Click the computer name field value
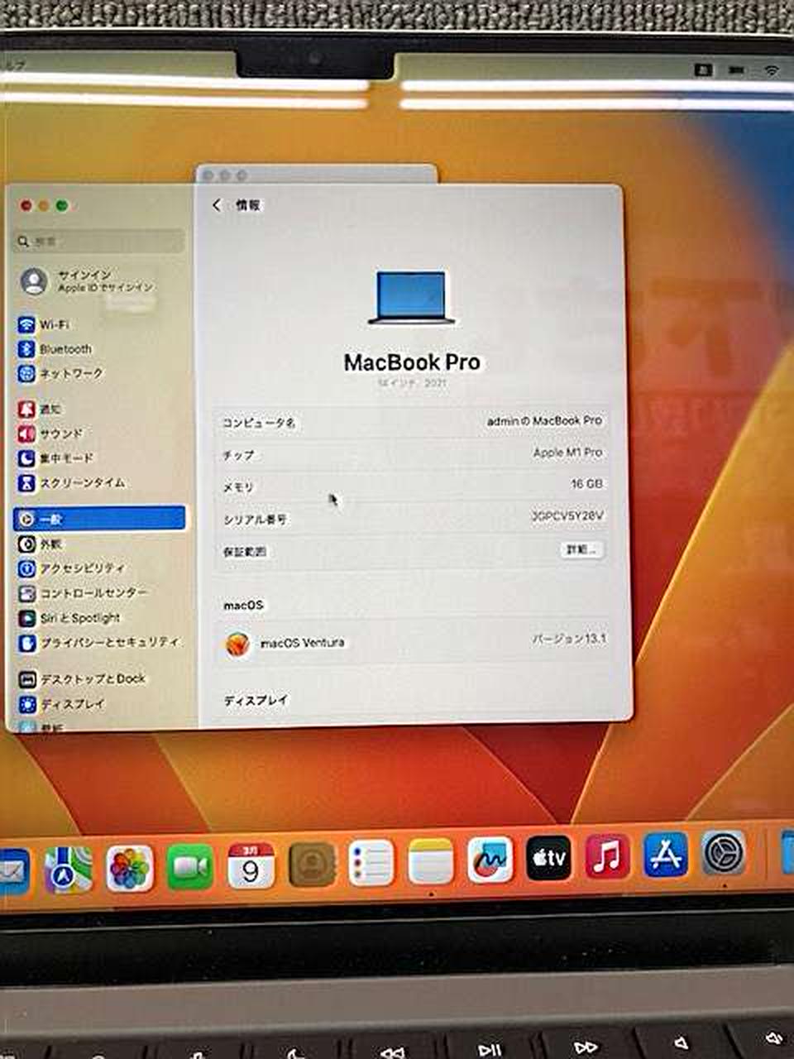This screenshot has width=794, height=1059. pyautogui.click(x=544, y=421)
